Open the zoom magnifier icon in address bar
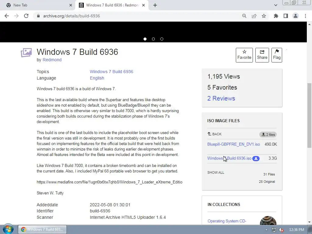Image resolution: width=312 pixels, height=234 pixels. click(244, 16)
